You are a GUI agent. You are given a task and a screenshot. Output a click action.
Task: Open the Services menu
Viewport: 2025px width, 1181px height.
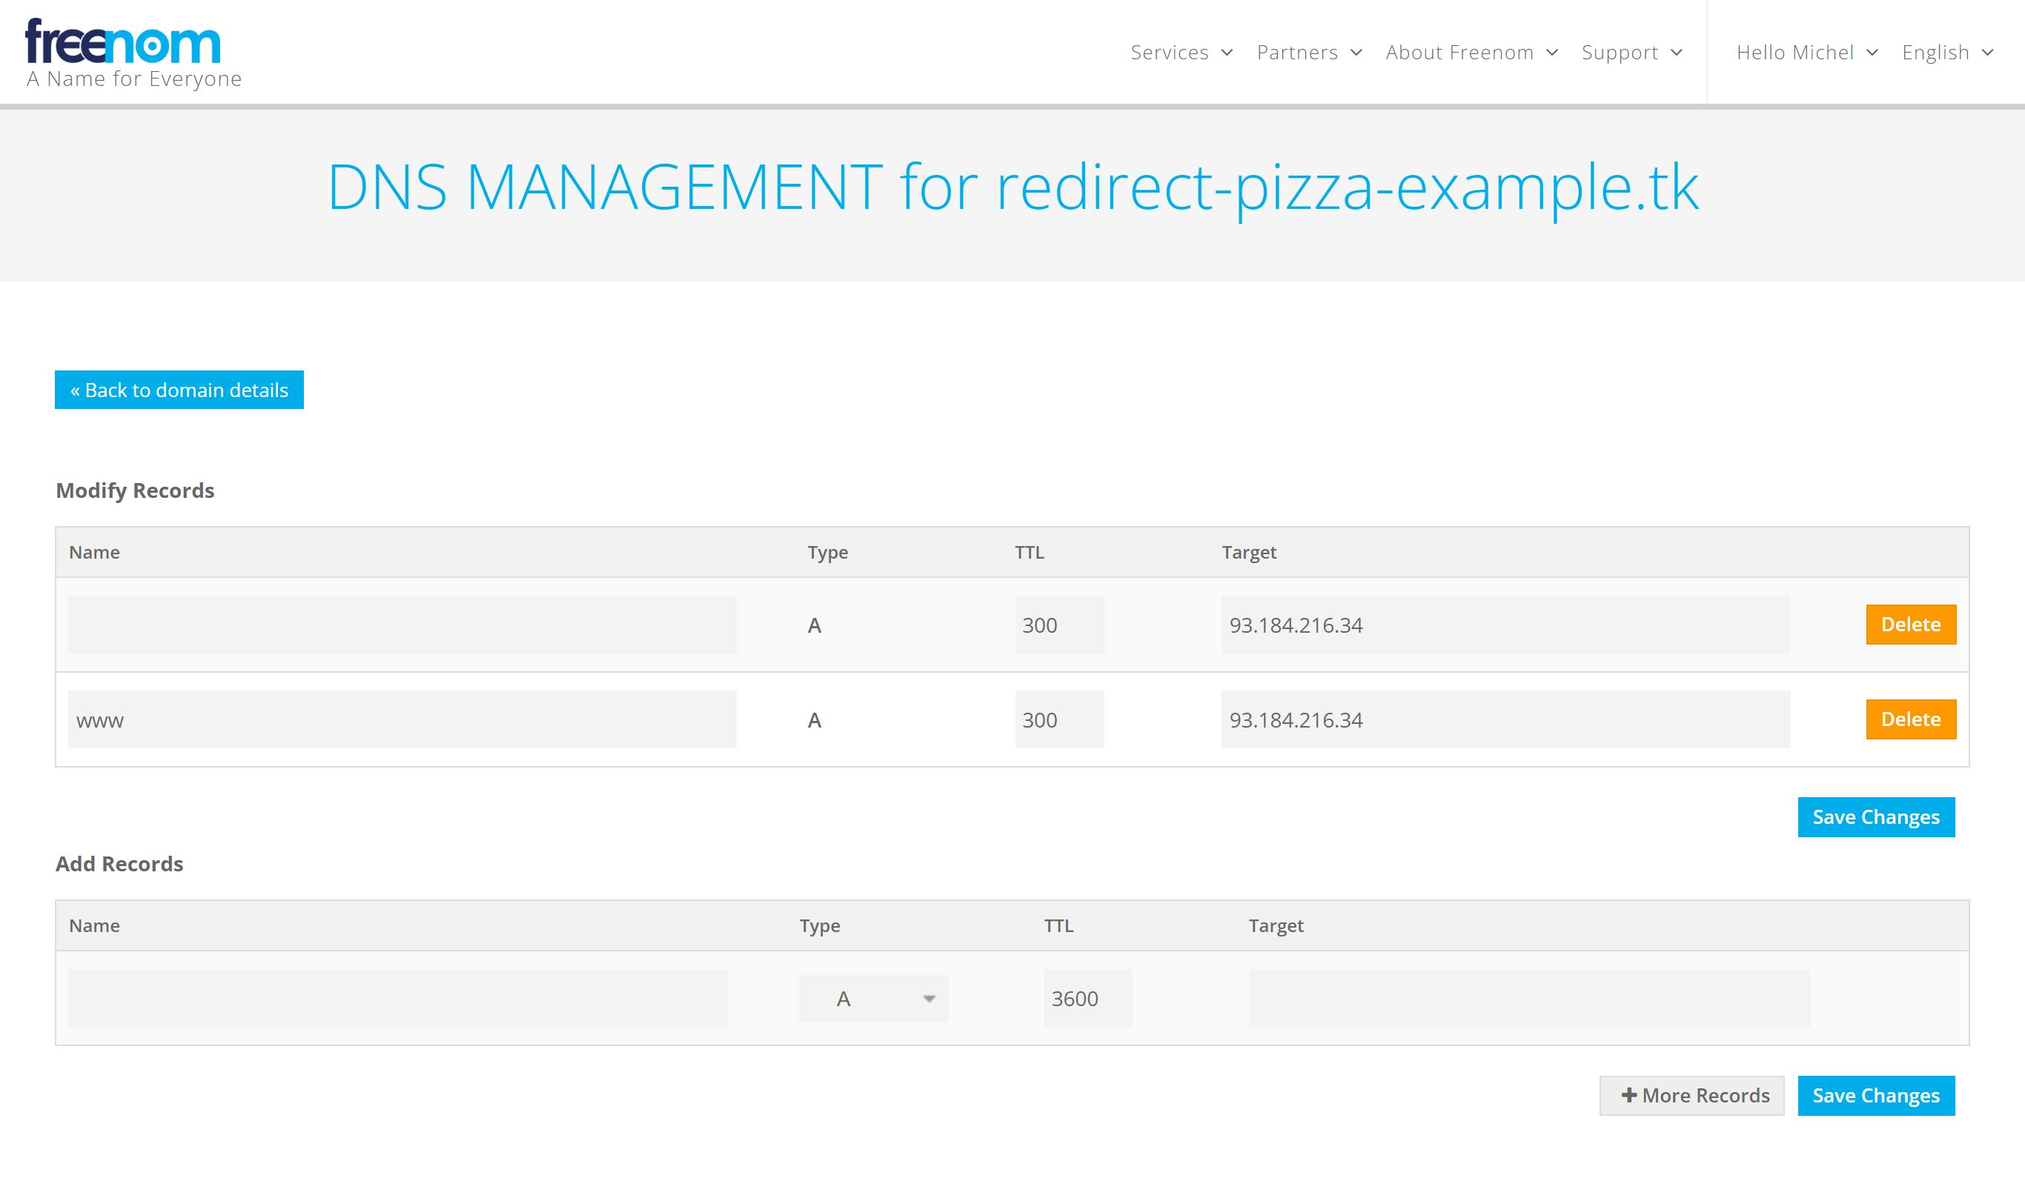[1181, 53]
